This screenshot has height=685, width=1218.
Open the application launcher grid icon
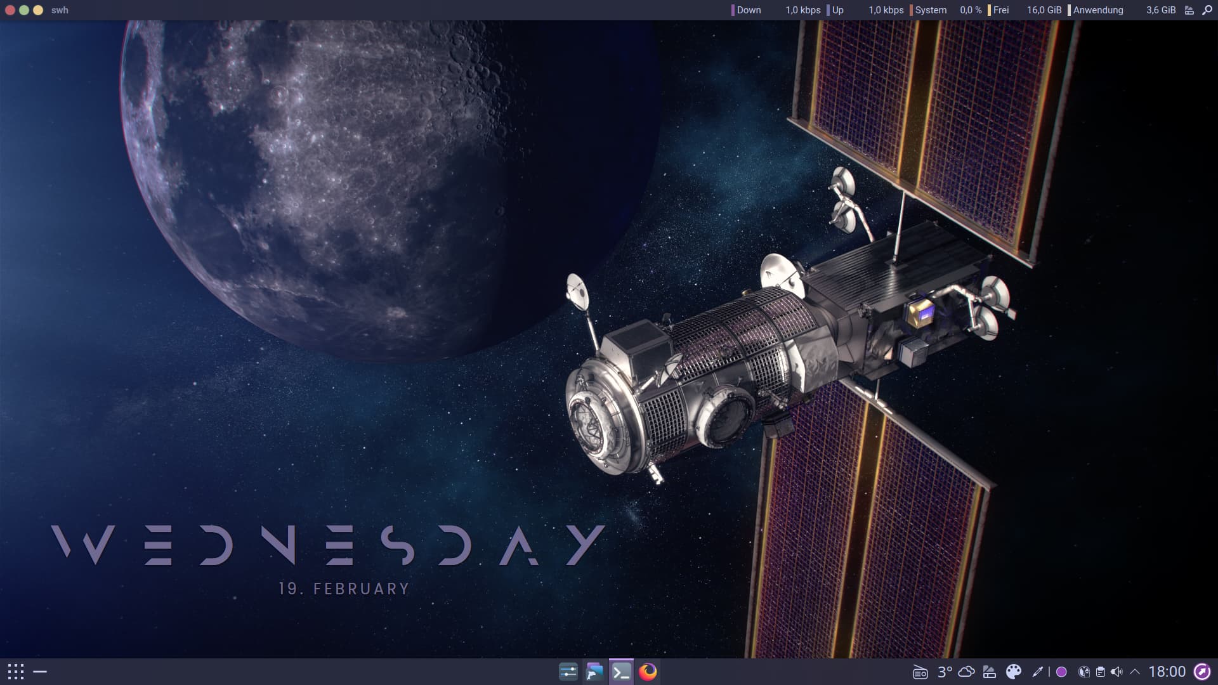16,672
